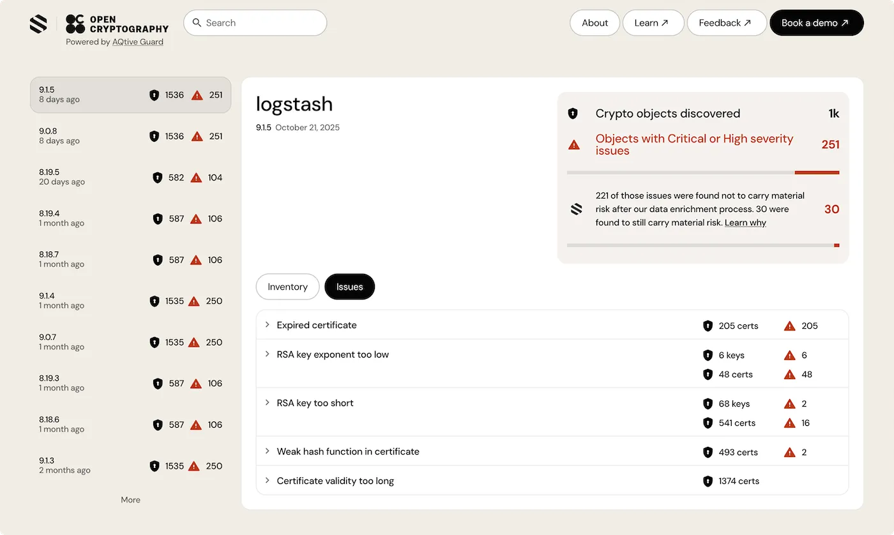
Task: Click the warning triangle in the 9.0.8 row
Action: (x=197, y=137)
